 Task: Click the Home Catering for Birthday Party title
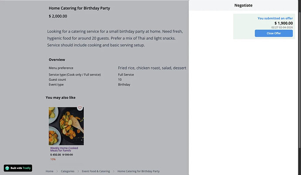click(x=79, y=8)
